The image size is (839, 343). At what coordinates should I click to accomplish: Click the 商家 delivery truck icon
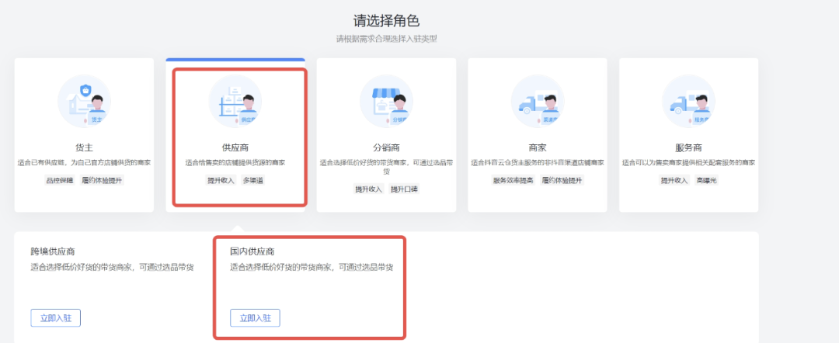coord(537,102)
